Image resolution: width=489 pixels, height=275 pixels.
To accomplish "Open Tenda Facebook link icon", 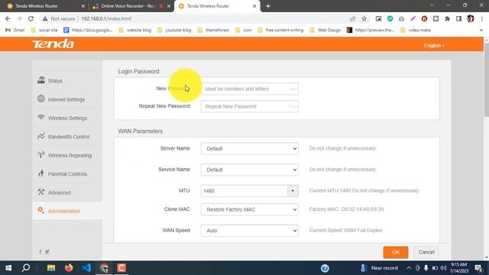I will [40, 252].
